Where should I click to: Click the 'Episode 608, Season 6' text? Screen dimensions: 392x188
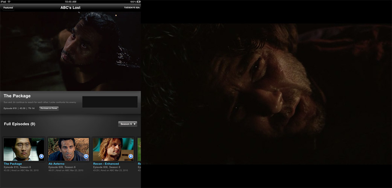click(106, 167)
